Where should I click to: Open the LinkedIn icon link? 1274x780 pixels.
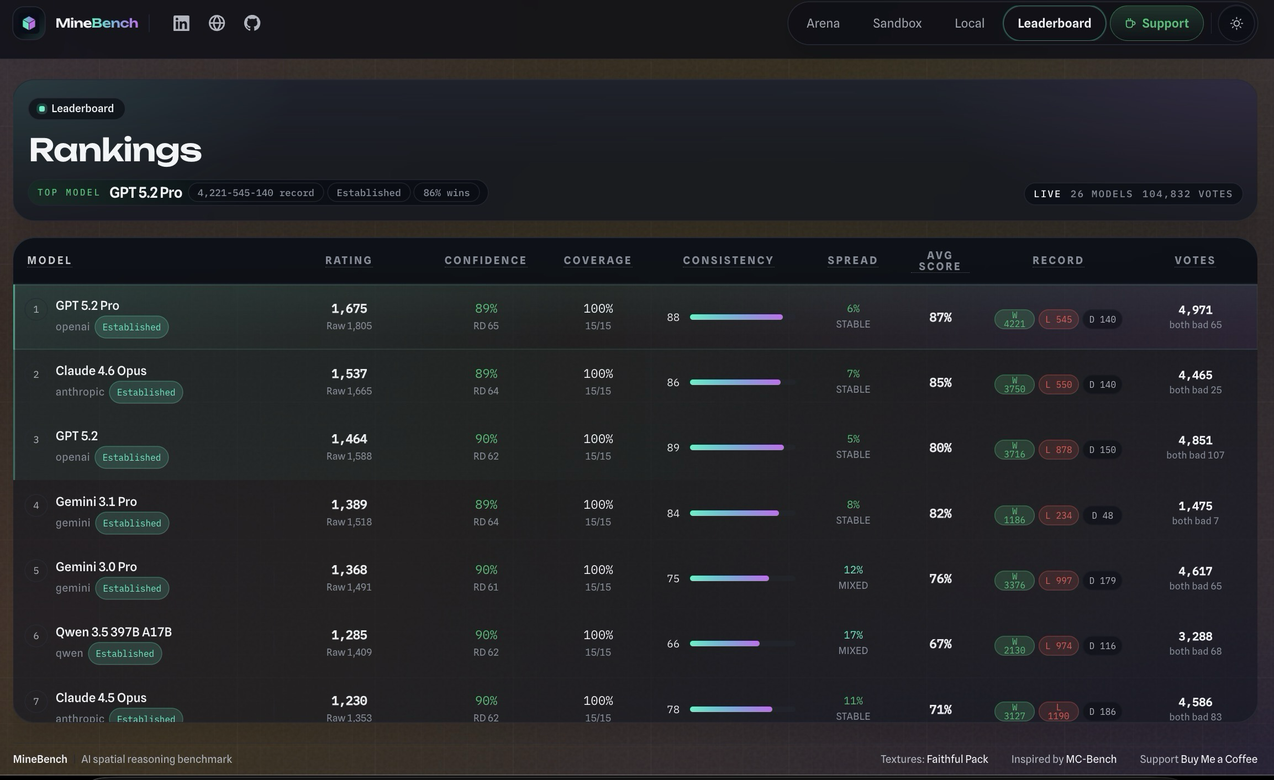181,23
